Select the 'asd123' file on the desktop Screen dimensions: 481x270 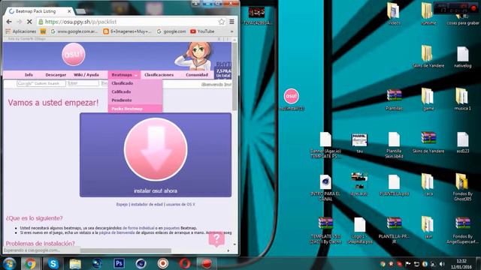point(463,142)
